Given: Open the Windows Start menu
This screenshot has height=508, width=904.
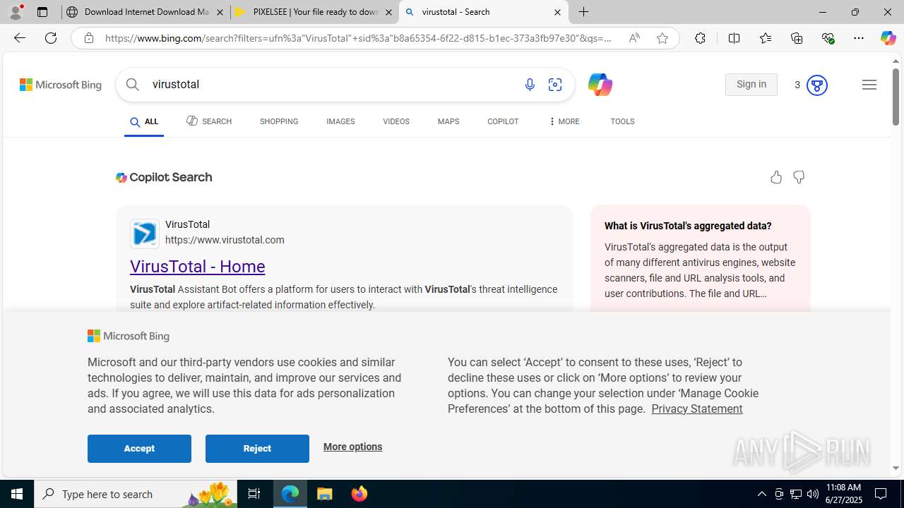Looking at the screenshot, I should tap(17, 494).
